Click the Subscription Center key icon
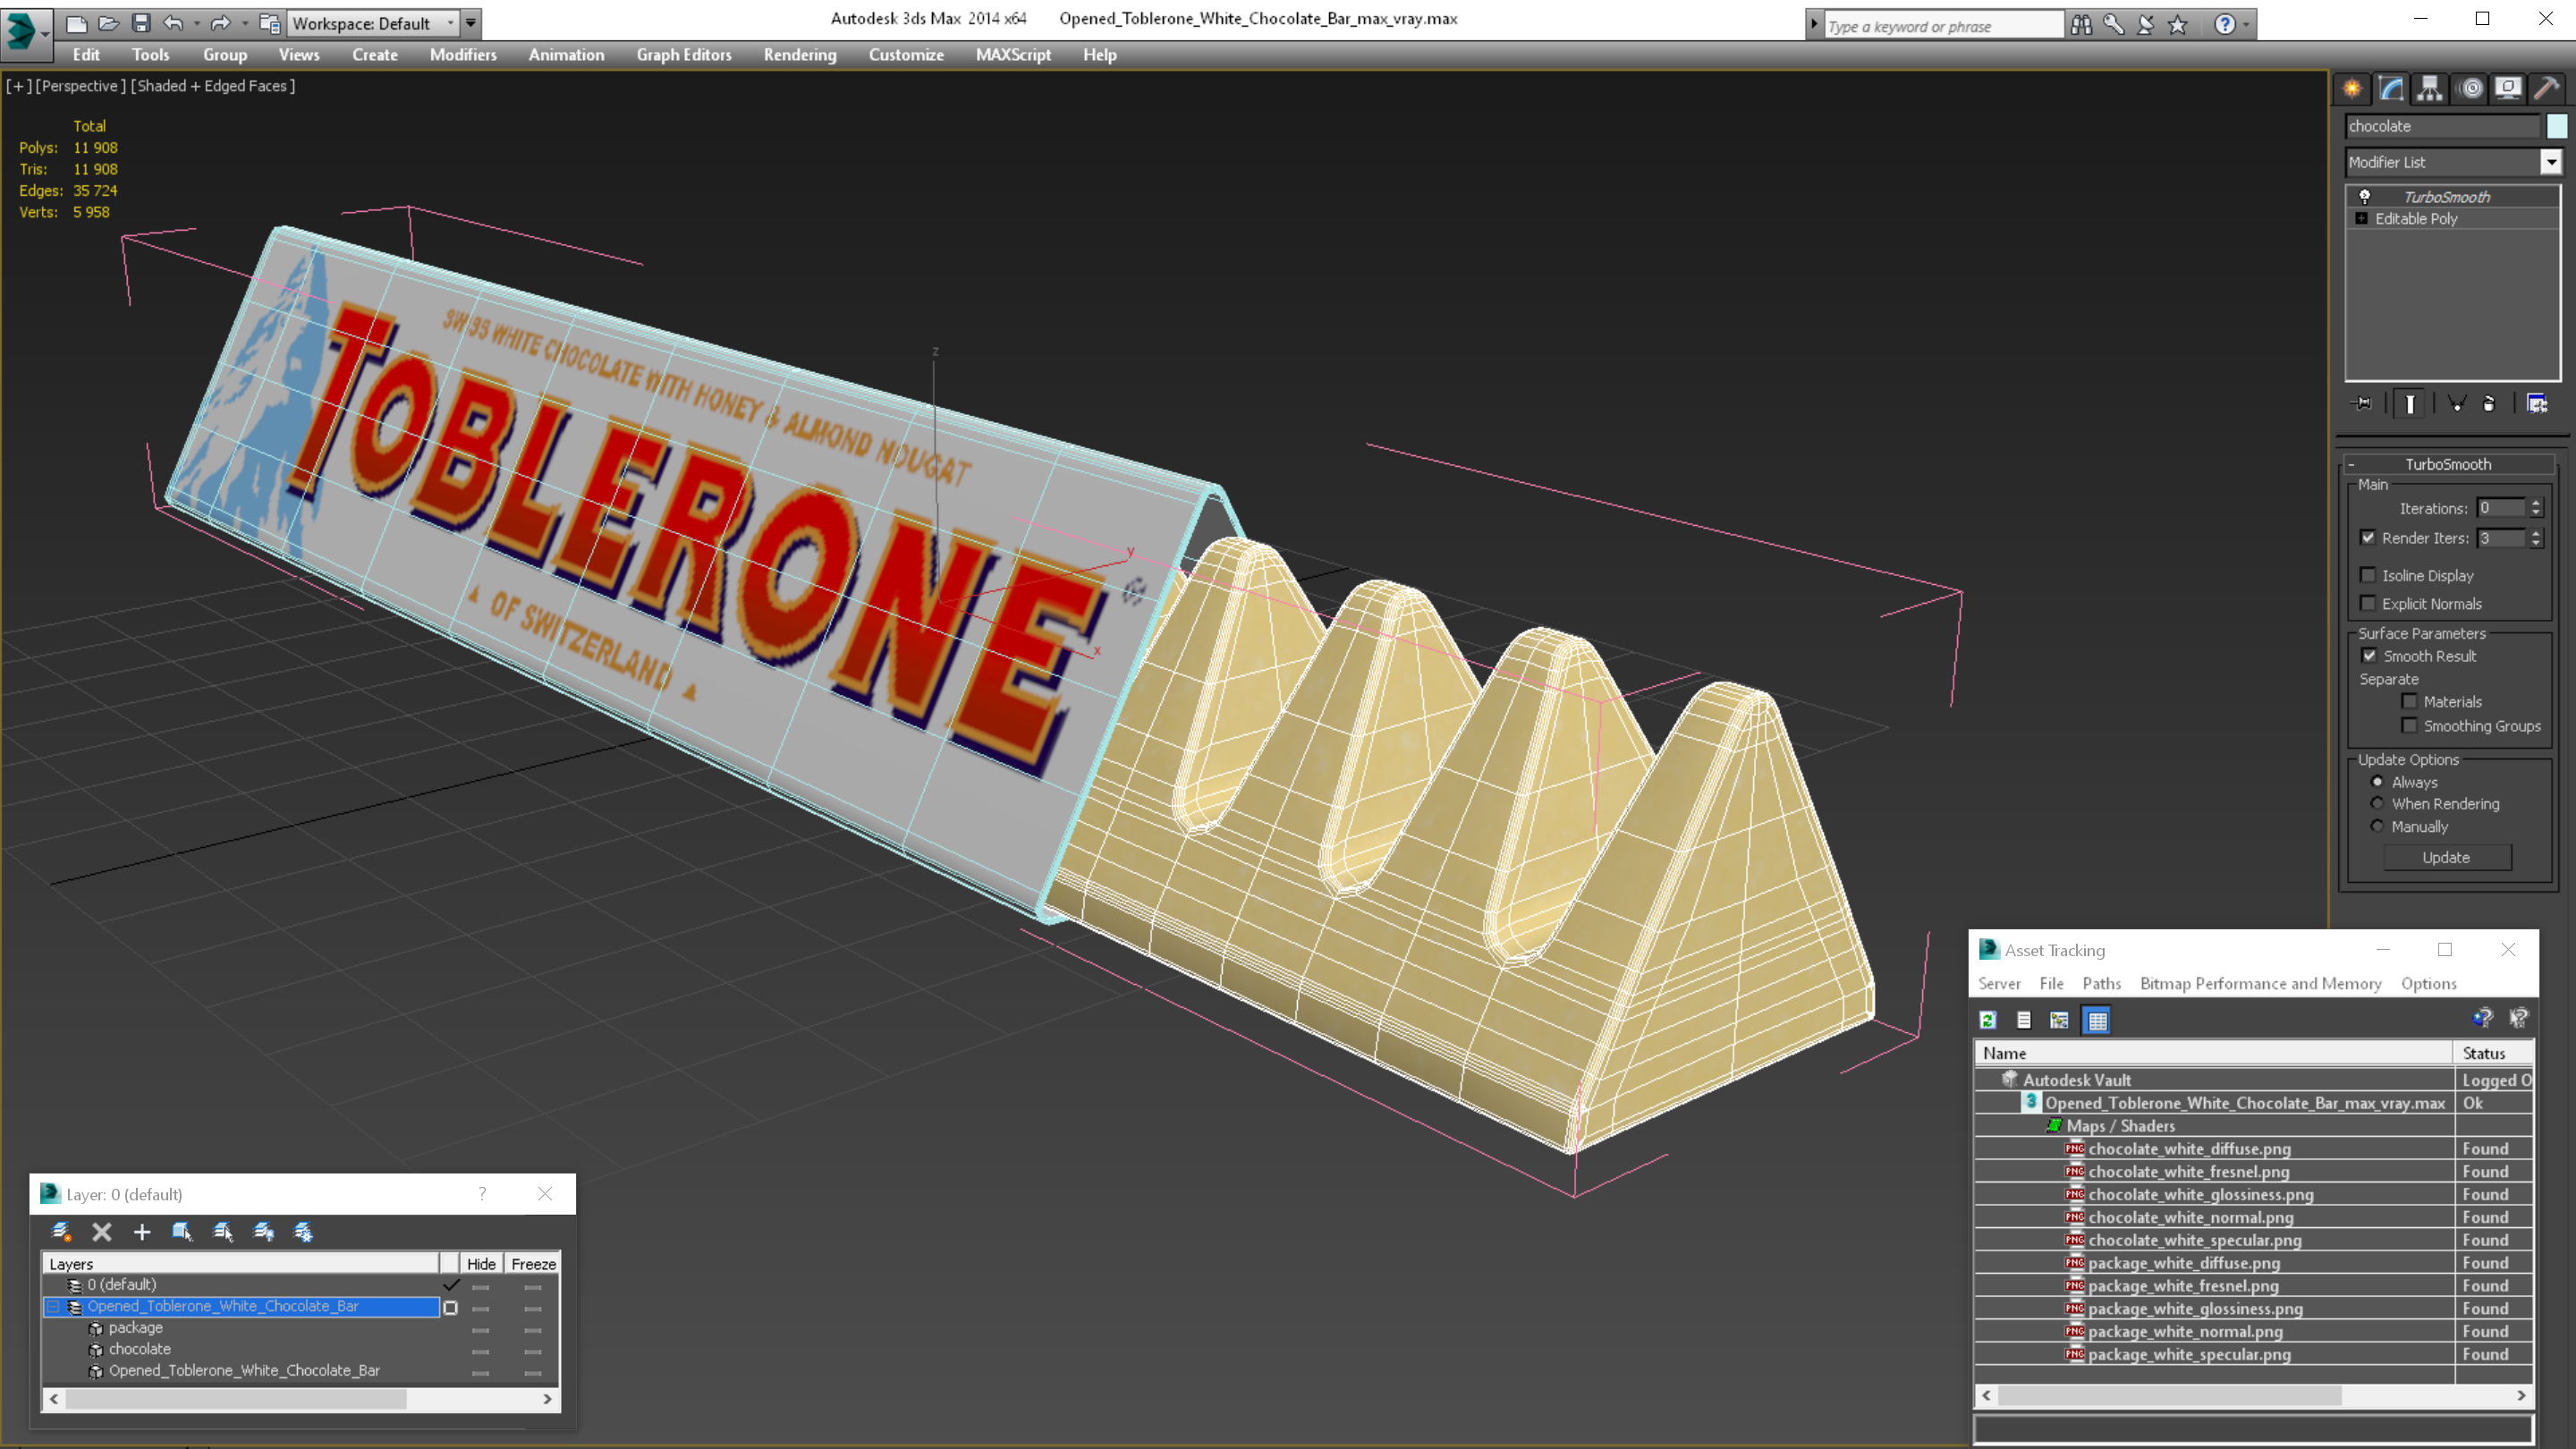2576x1449 pixels. coord(2113,25)
